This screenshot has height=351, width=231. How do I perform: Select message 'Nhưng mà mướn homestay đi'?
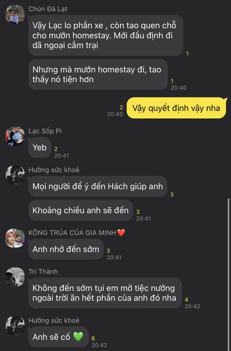(x=98, y=74)
